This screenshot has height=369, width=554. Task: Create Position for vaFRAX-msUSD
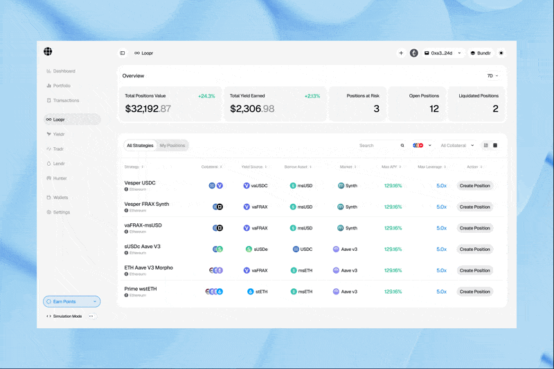pyautogui.click(x=475, y=228)
